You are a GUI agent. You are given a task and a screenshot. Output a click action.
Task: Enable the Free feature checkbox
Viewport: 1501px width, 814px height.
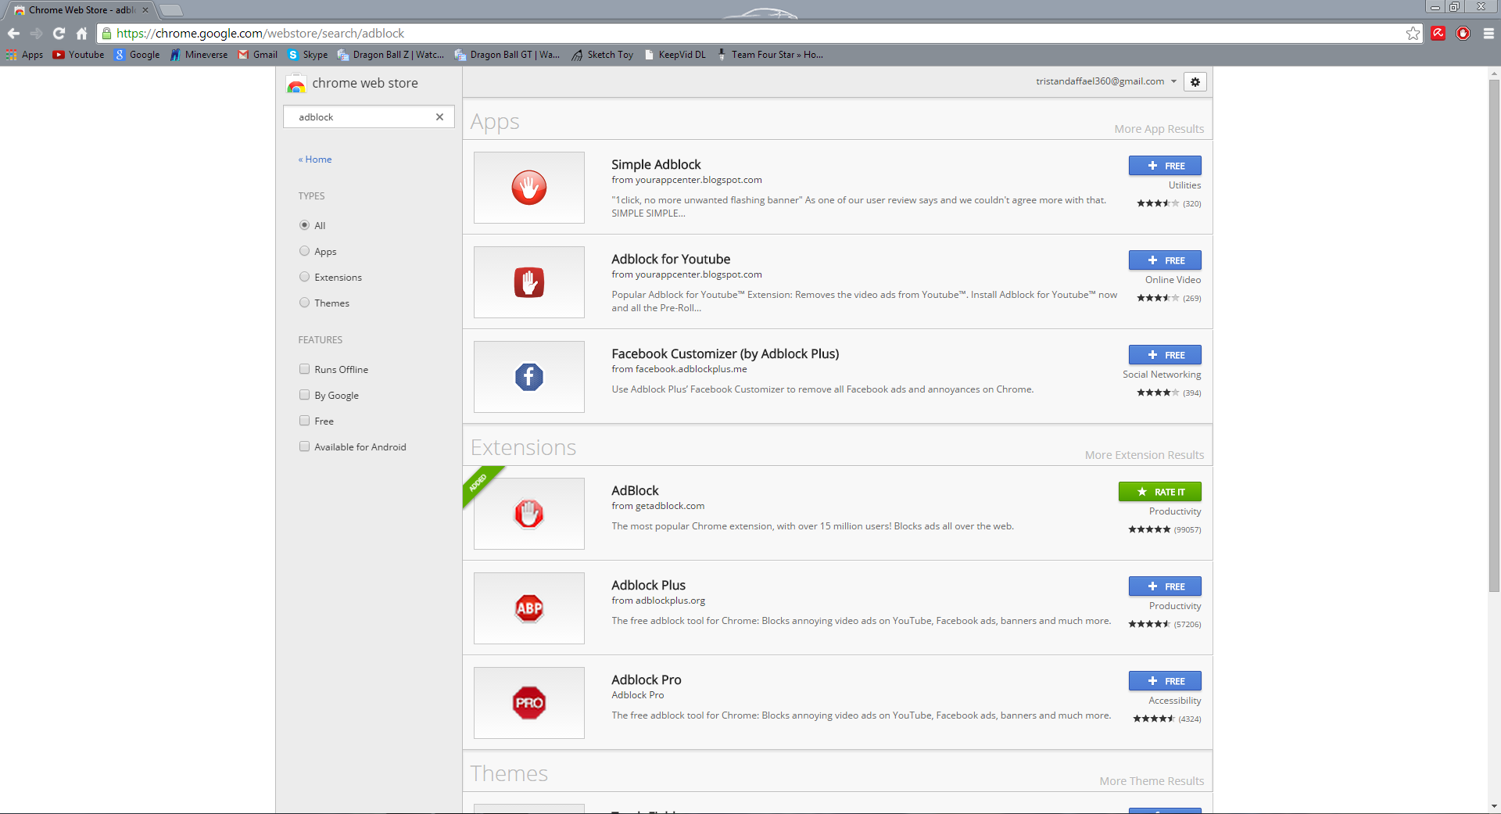[304, 421]
